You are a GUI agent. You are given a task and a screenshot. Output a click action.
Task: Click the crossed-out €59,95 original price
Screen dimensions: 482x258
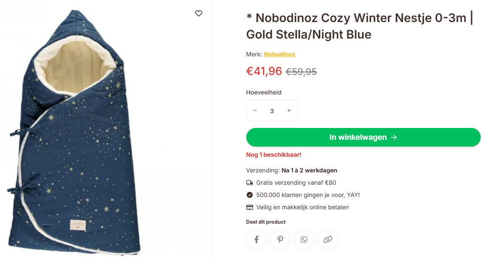pos(301,72)
